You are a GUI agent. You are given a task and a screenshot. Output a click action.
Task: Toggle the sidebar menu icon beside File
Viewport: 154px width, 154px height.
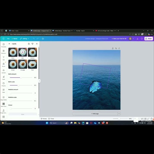(x=4, y=38)
